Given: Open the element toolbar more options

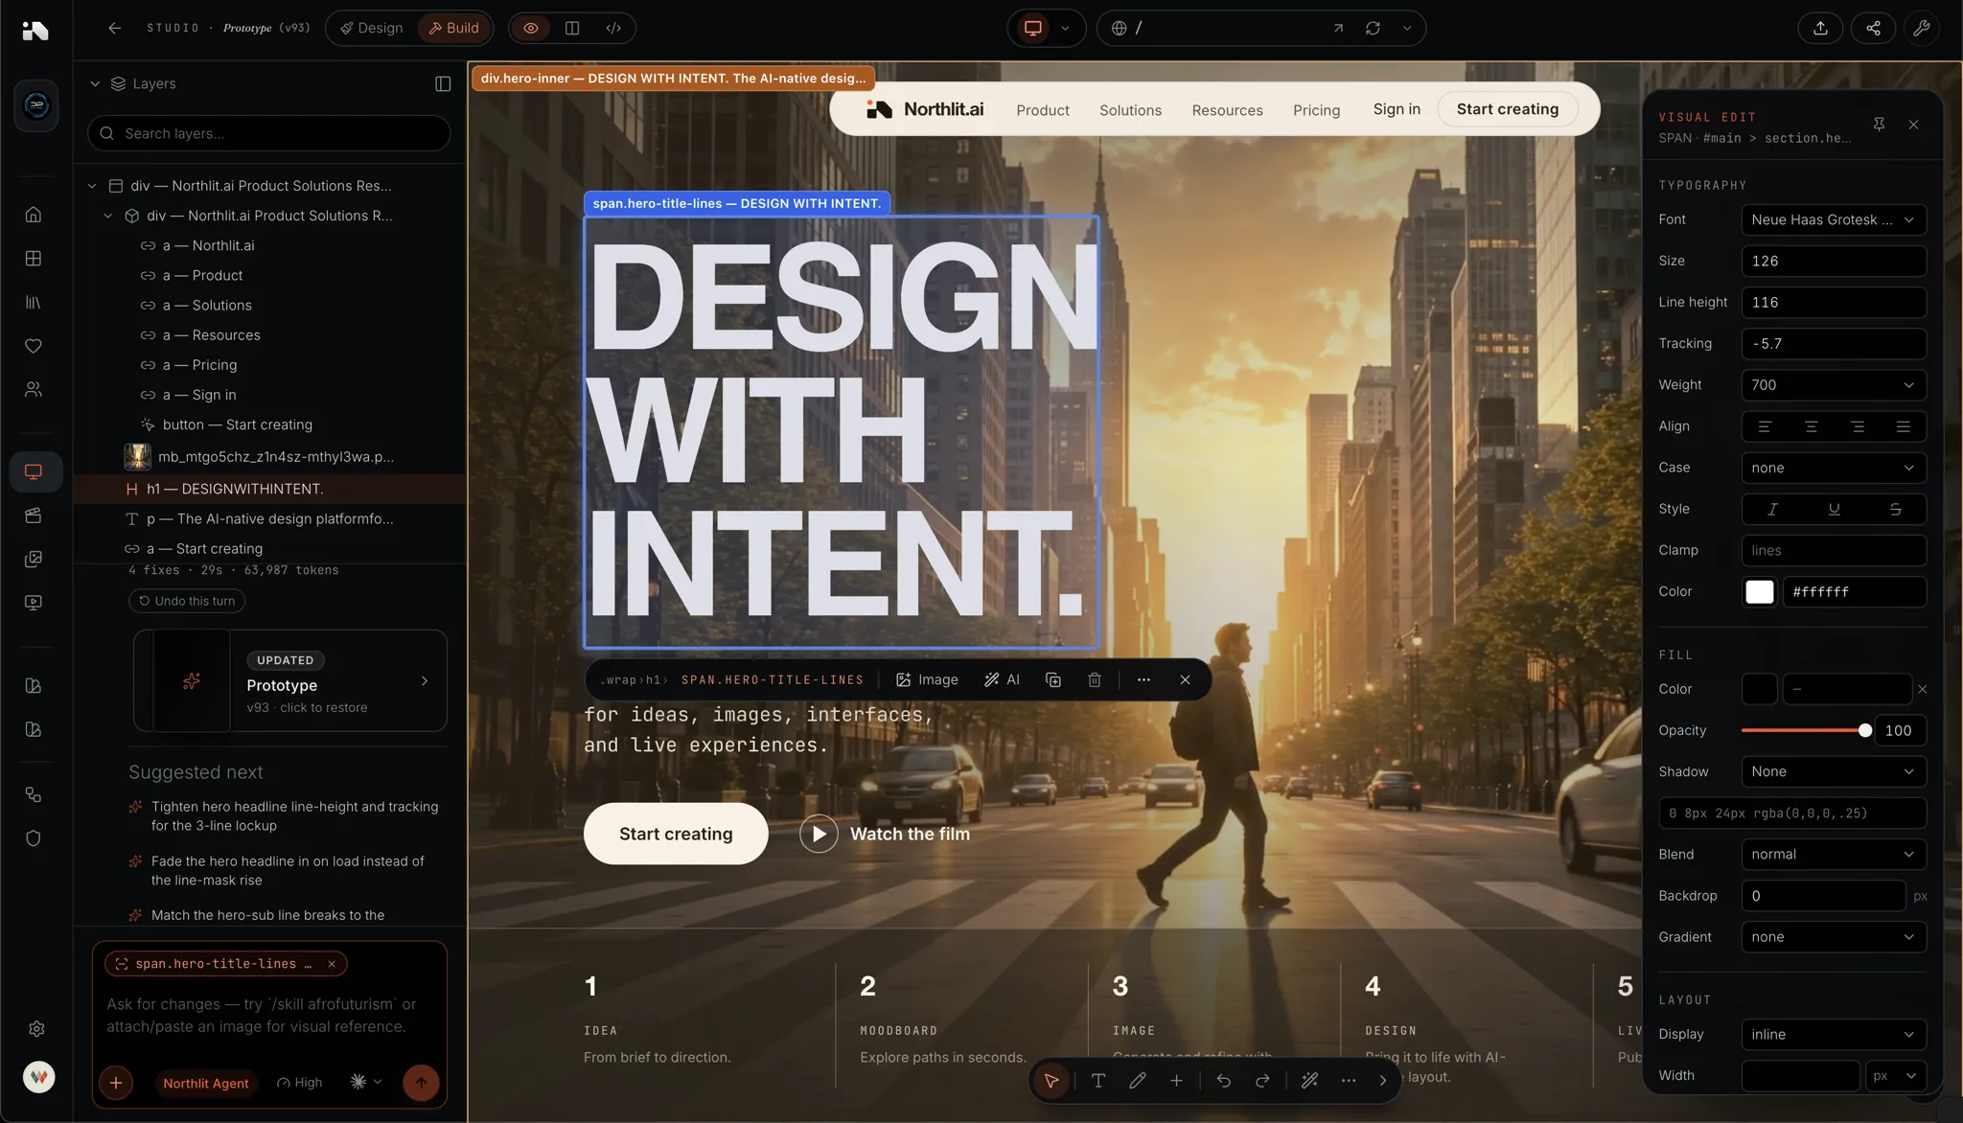Looking at the screenshot, I should [1143, 679].
